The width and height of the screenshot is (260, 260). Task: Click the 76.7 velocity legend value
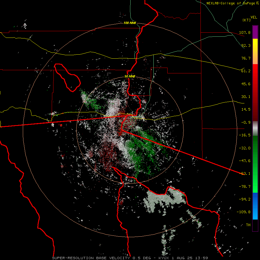point(246,58)
